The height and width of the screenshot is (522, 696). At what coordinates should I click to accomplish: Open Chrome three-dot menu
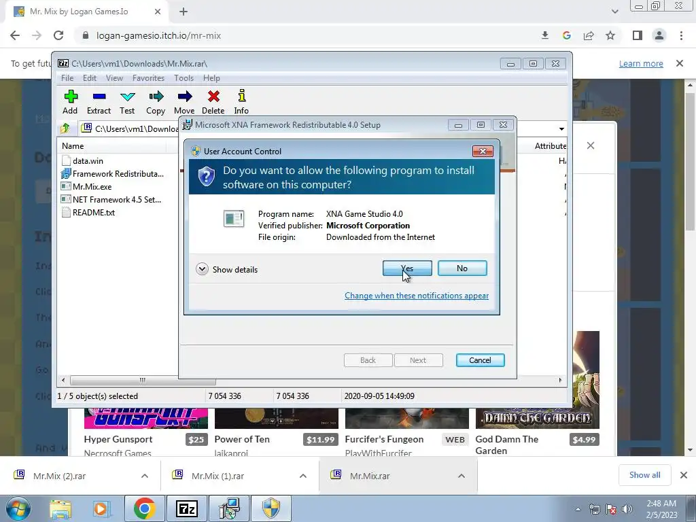(681, 35)
